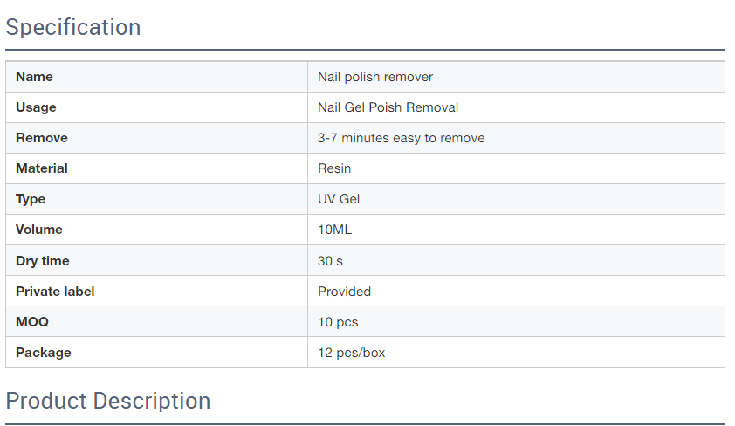This screenshot has height=426, width=735.
Task: Click the '12 pcs/box' package value
Action: tap(351, 353)
